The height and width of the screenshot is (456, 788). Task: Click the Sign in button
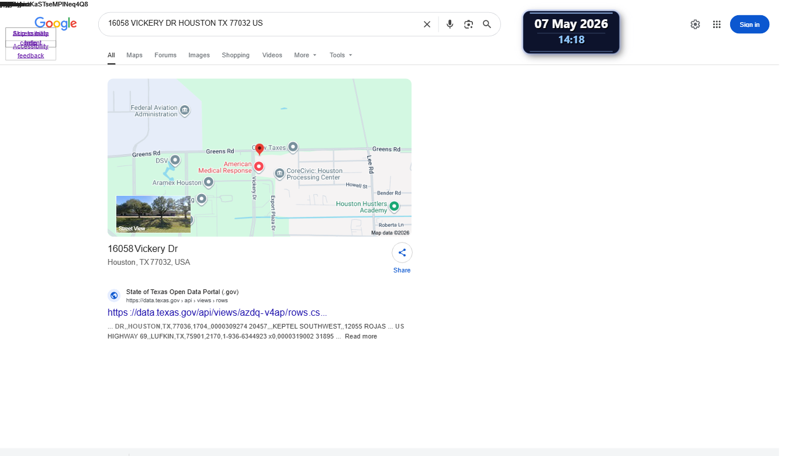(749, 25)
